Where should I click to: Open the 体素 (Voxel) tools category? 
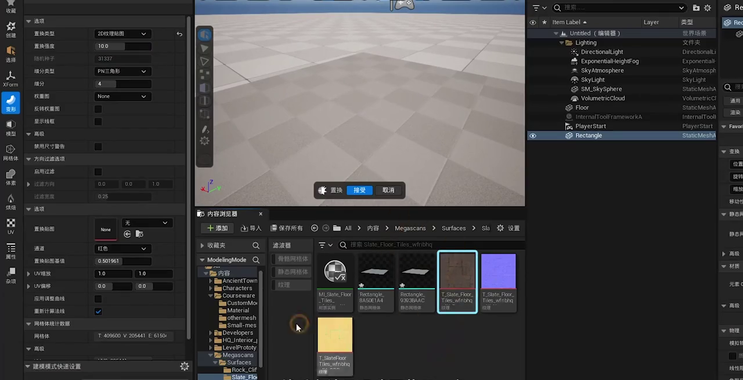pos(10,178)
